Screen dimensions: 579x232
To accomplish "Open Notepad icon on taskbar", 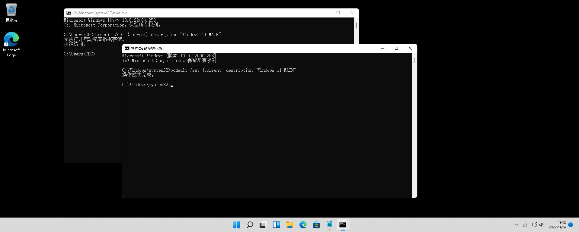I will [329, 225].
